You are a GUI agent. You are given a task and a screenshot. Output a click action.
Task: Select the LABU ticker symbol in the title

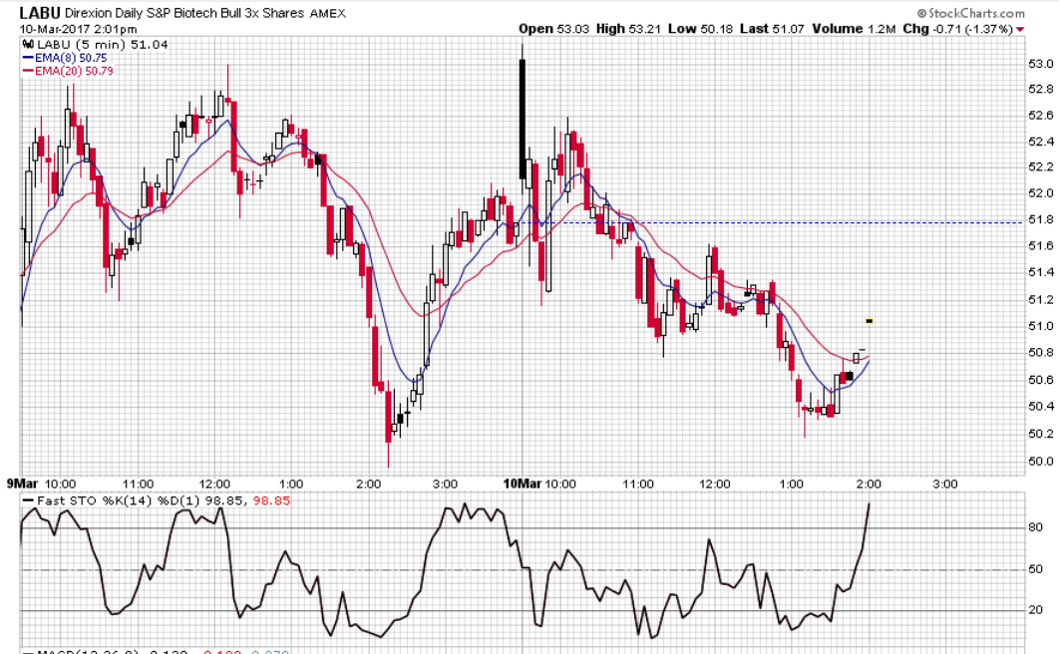tap(40, 13)
